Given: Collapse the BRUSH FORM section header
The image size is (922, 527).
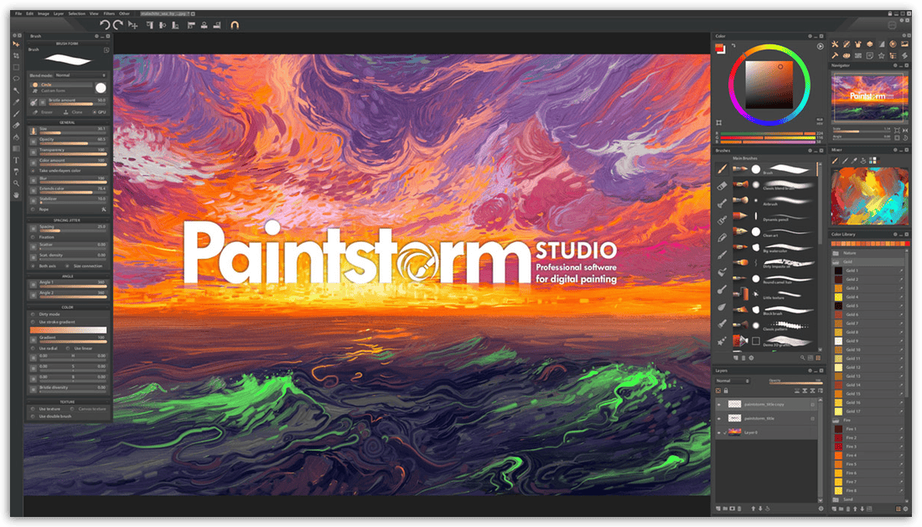Looking at the screenshot, I should (67, 44).
